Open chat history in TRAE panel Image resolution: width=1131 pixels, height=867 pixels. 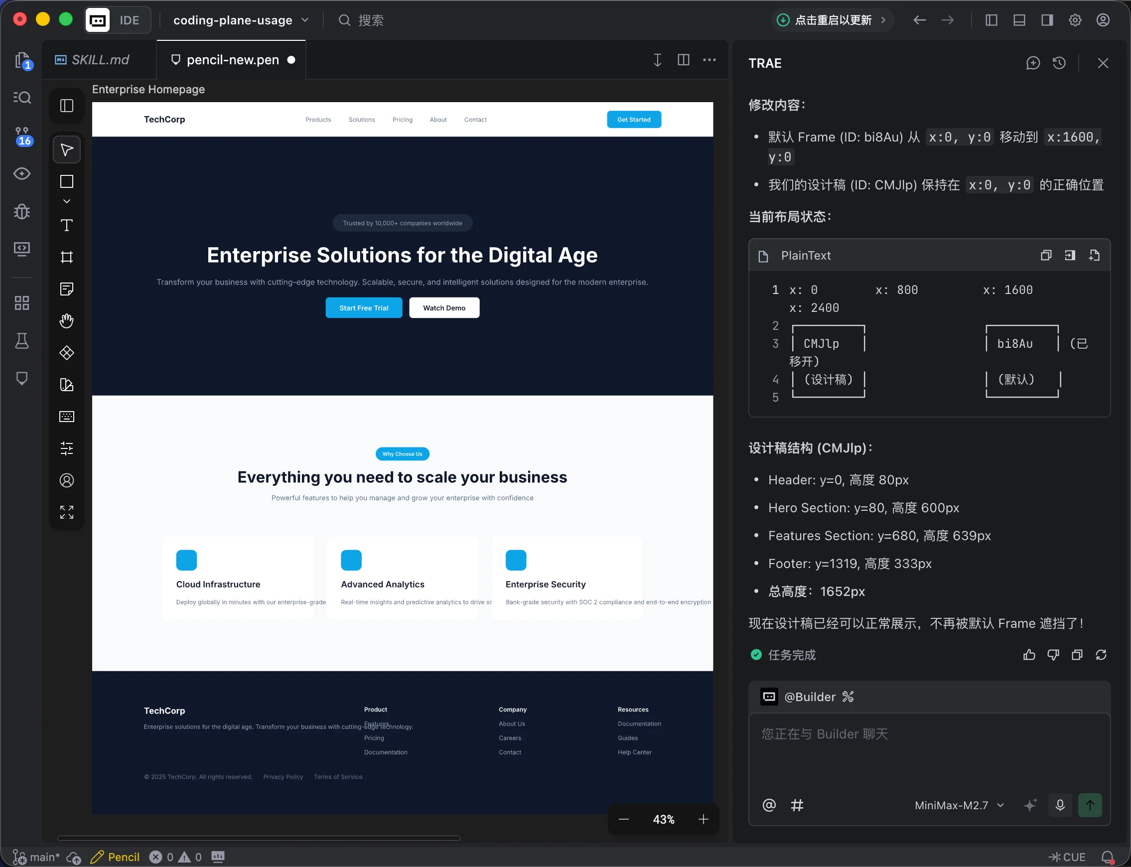click(x=1059, y=63)
